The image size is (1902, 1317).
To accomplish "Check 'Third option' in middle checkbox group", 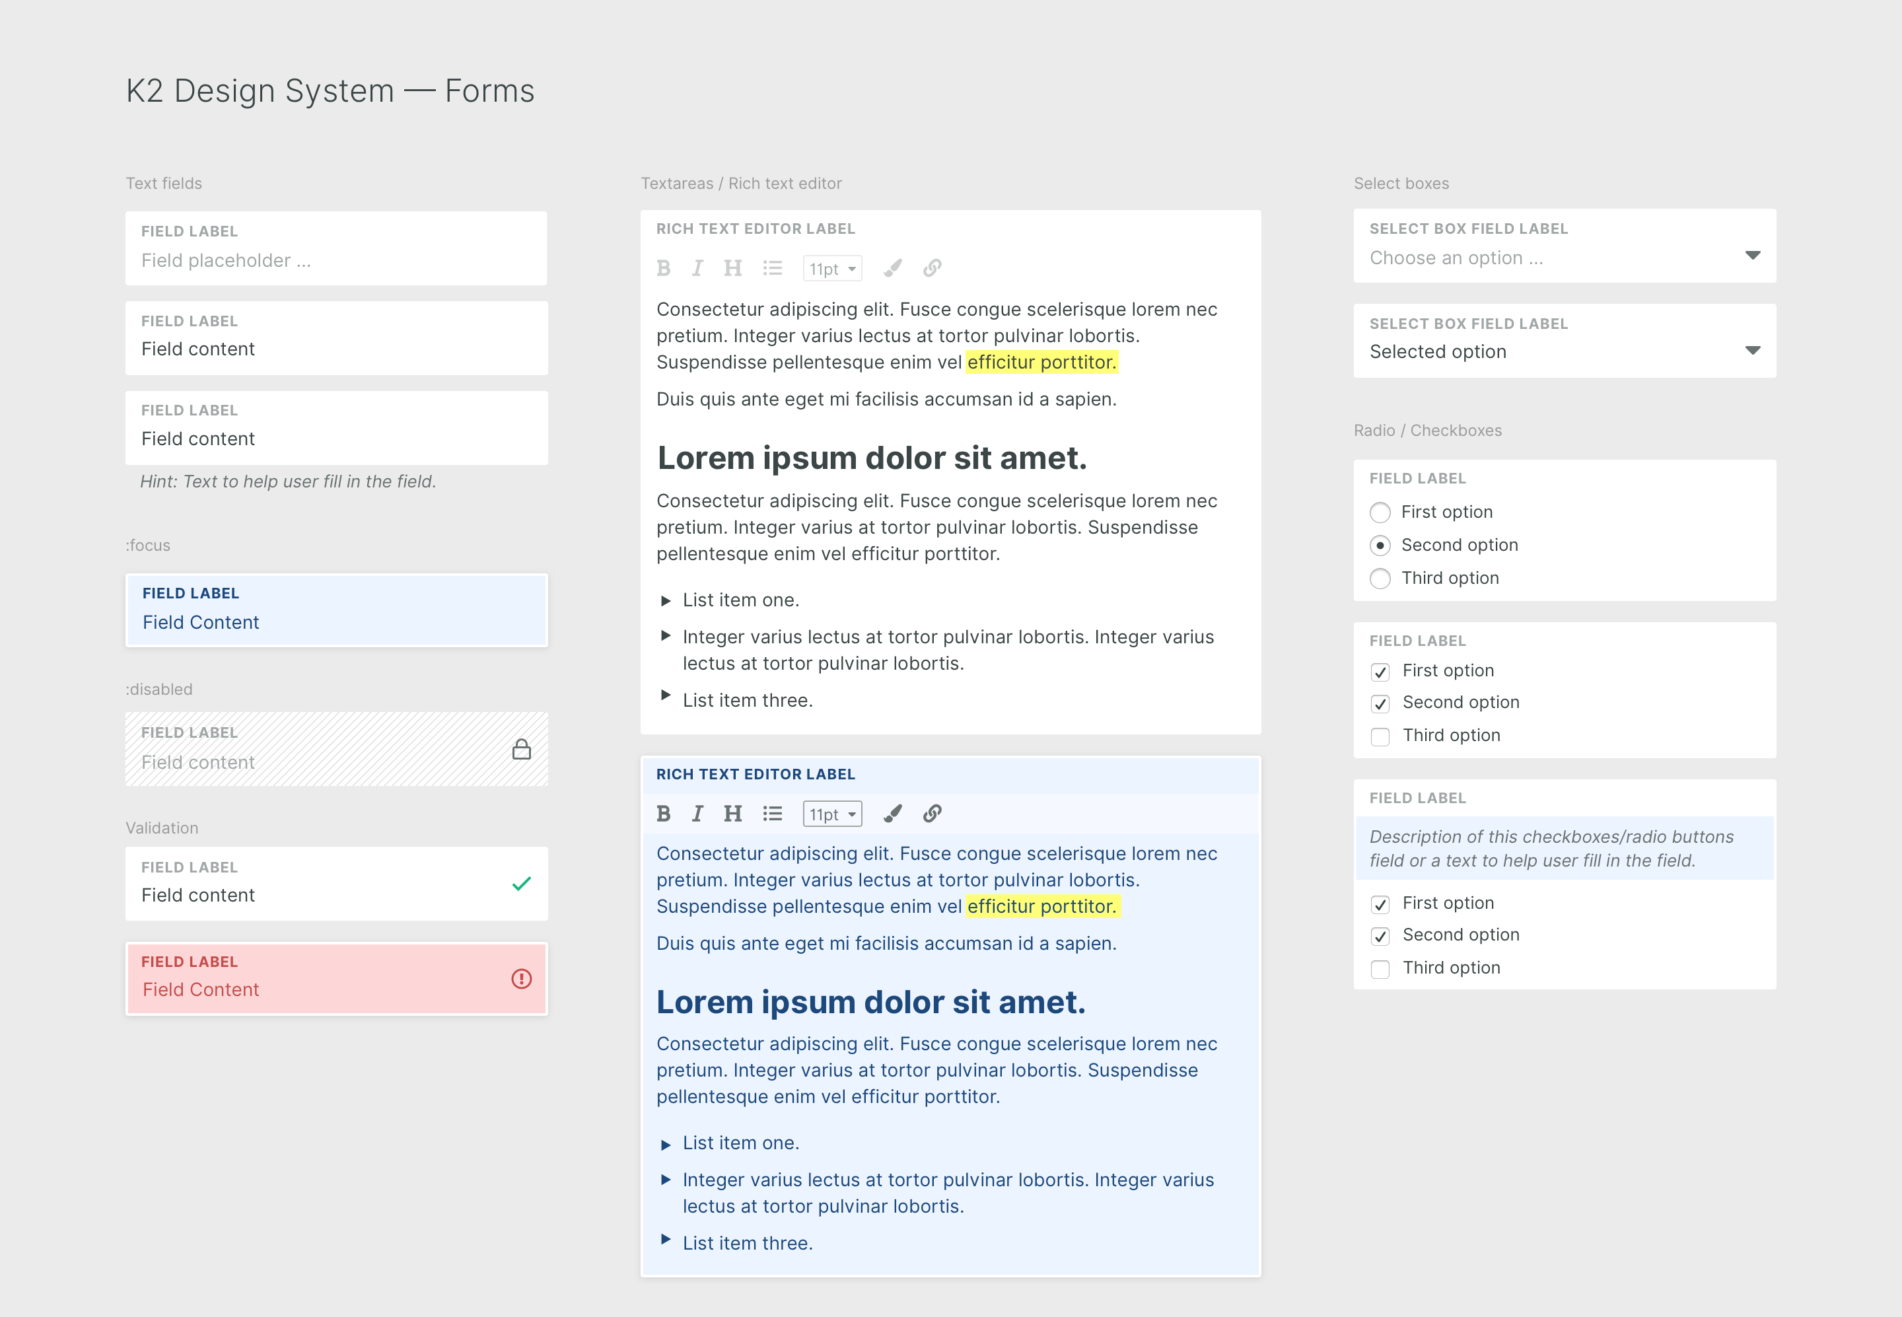I will (x=1380, y=736).
